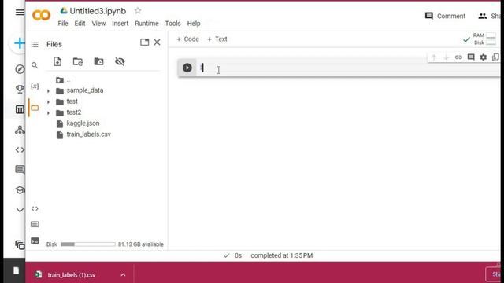Image resolution: width=504 pixels, height=283 pixels.
Task: Open the Edit menu
Action: [80, 24]
